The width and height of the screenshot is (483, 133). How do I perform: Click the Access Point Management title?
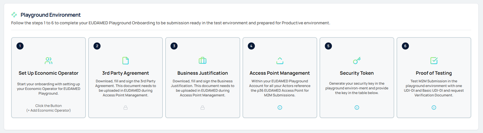click(x=280, y=73)
